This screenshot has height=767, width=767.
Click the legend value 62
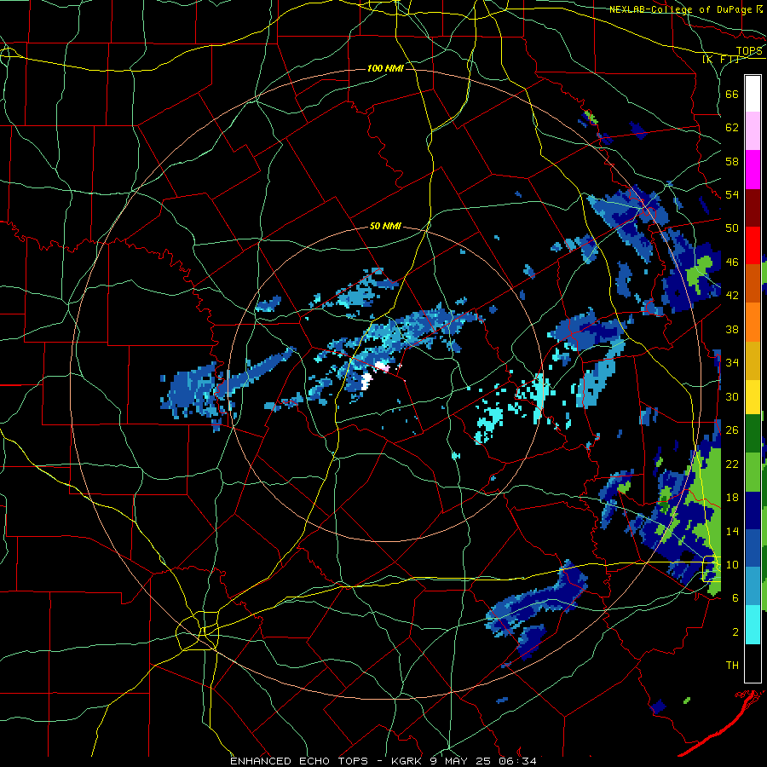732,128
